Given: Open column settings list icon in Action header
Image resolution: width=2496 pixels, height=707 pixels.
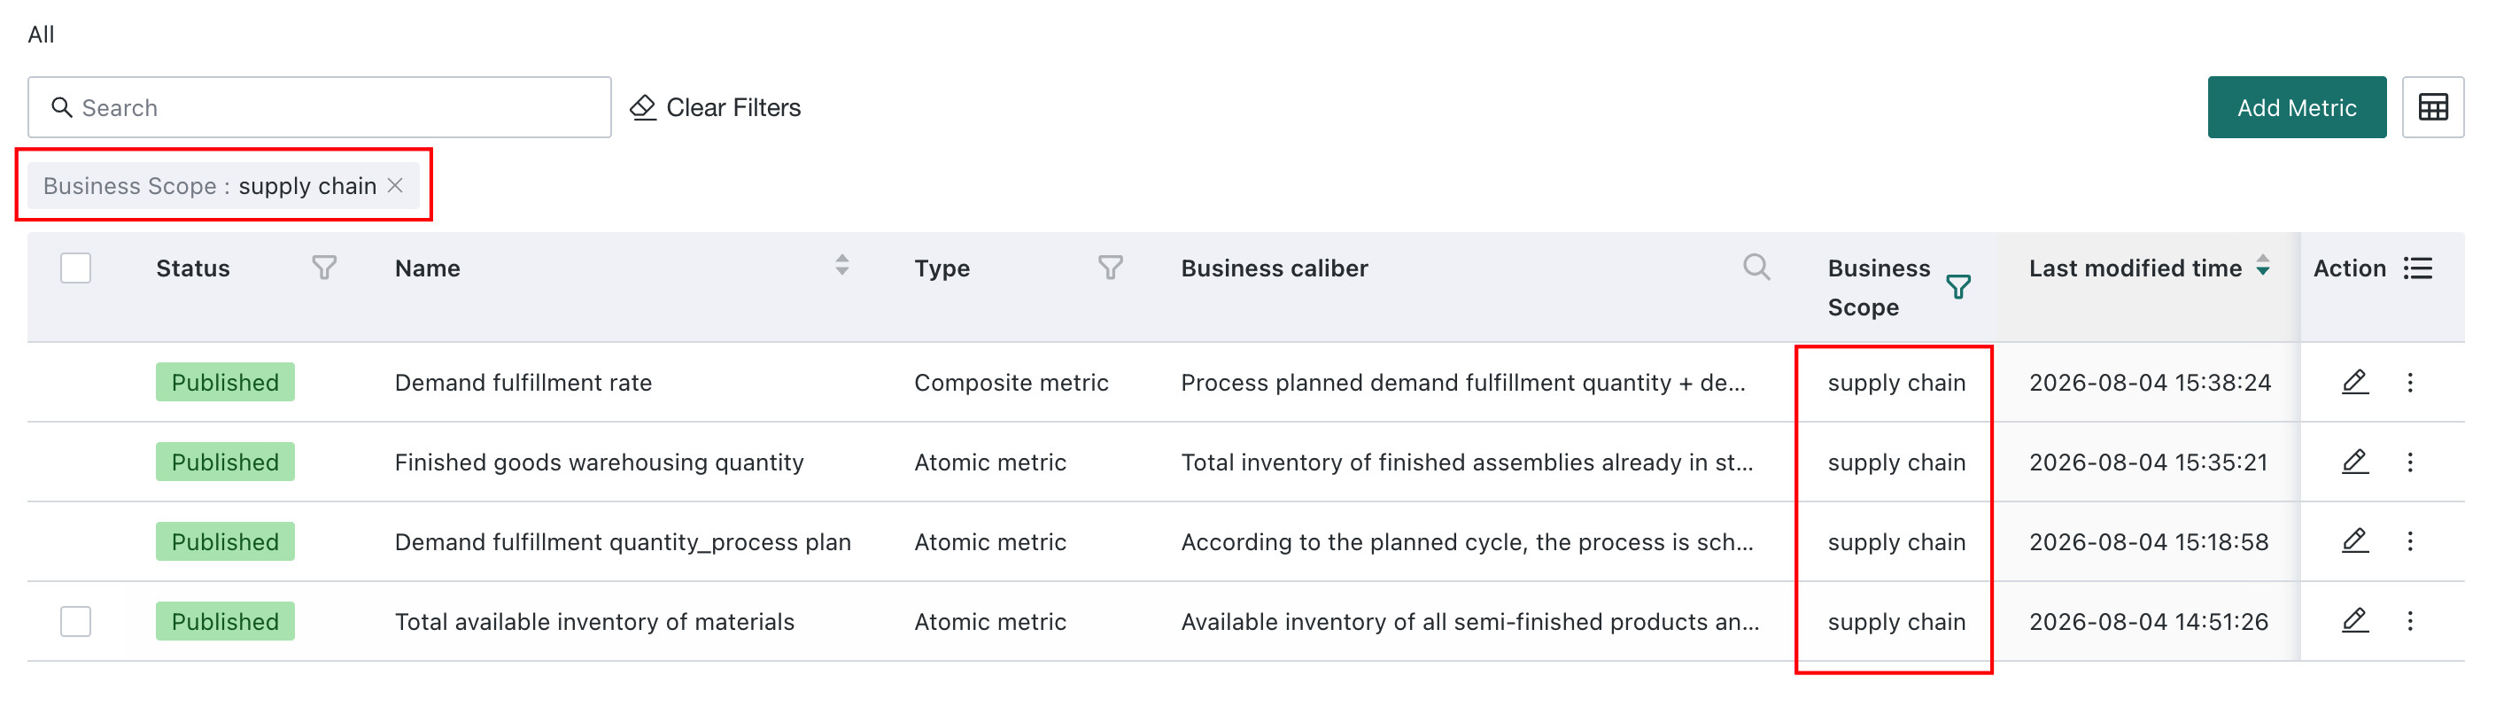Looking at the screenshot, I should coord(2417,268).
